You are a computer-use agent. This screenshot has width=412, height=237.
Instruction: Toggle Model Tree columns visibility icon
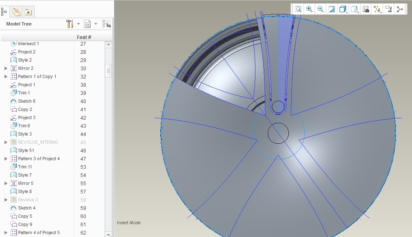106,24
